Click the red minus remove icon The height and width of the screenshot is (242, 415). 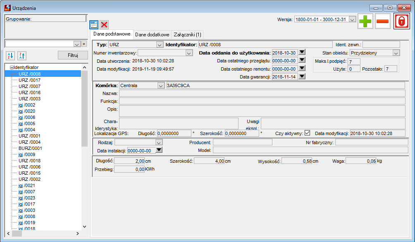point(382,21)
